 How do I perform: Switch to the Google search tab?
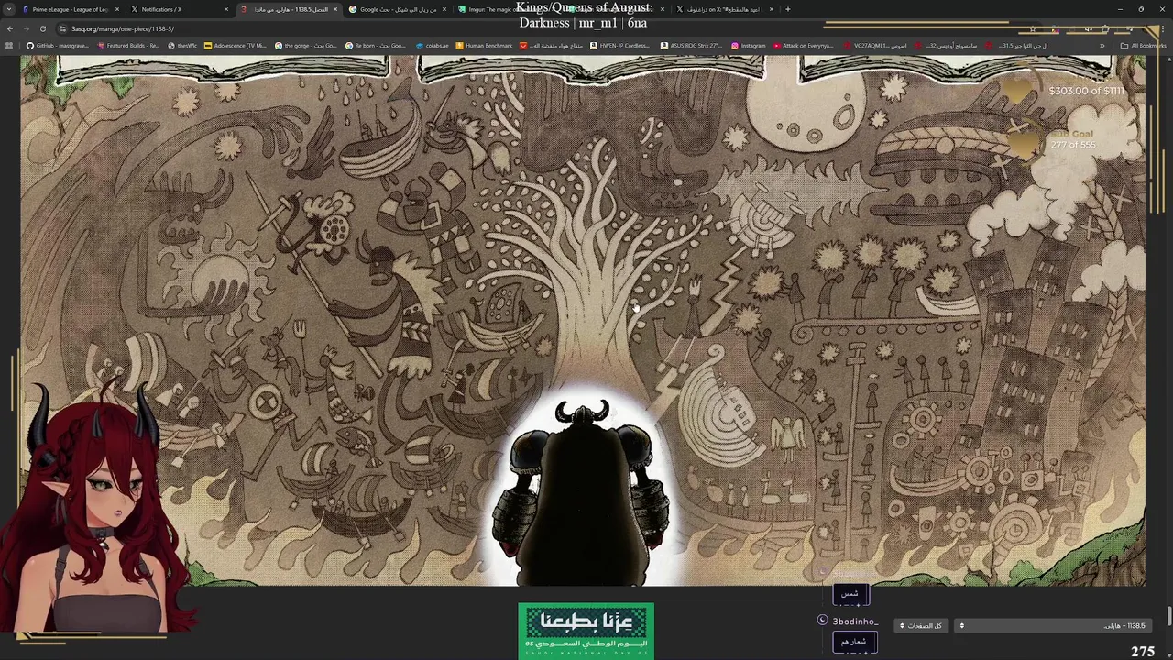coord(397,9)
